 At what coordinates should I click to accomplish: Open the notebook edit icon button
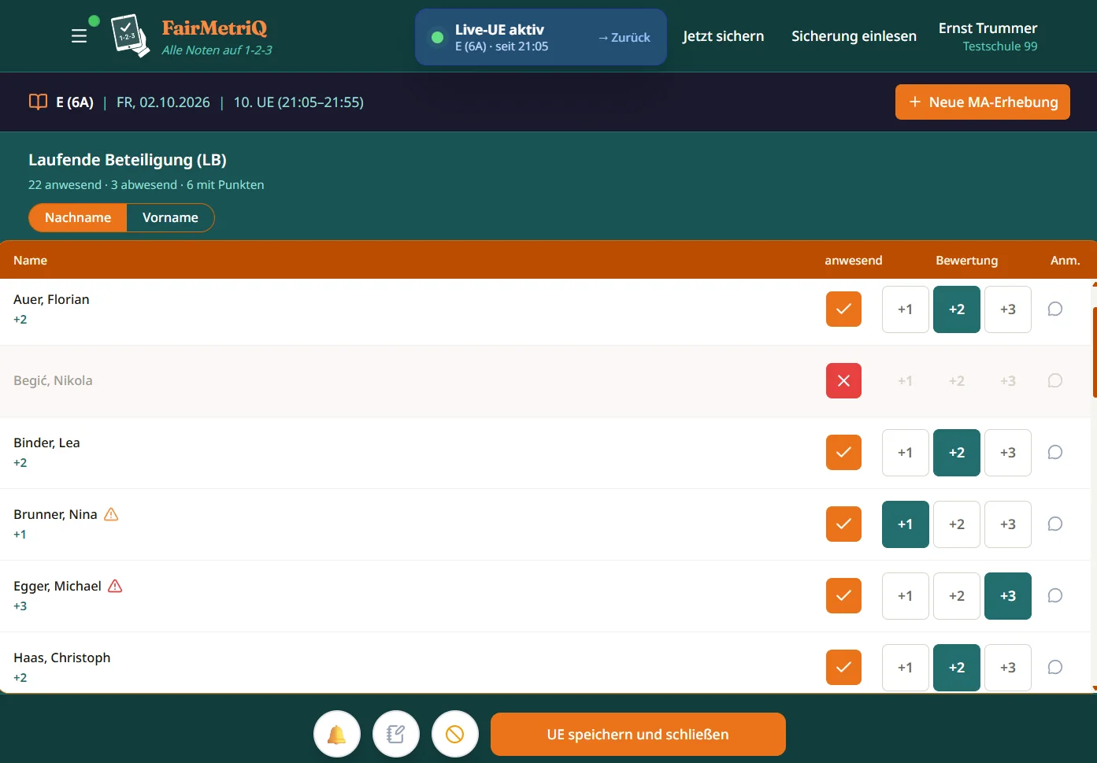(x=396, y=734)
